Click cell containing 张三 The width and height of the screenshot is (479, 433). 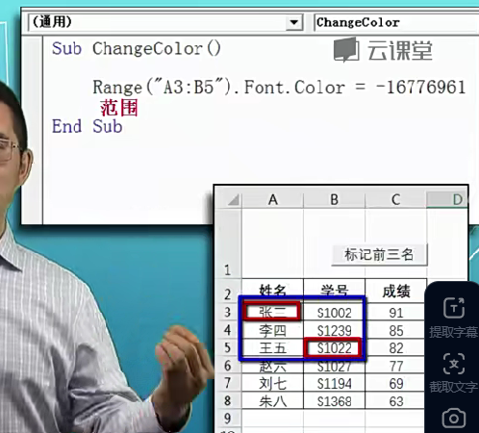point(272,312)
